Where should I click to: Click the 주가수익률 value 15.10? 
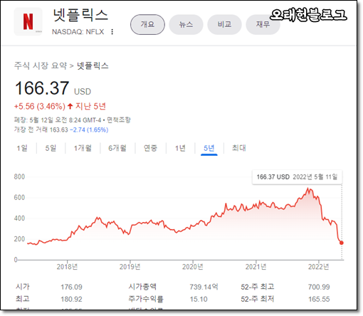[199, 299]
